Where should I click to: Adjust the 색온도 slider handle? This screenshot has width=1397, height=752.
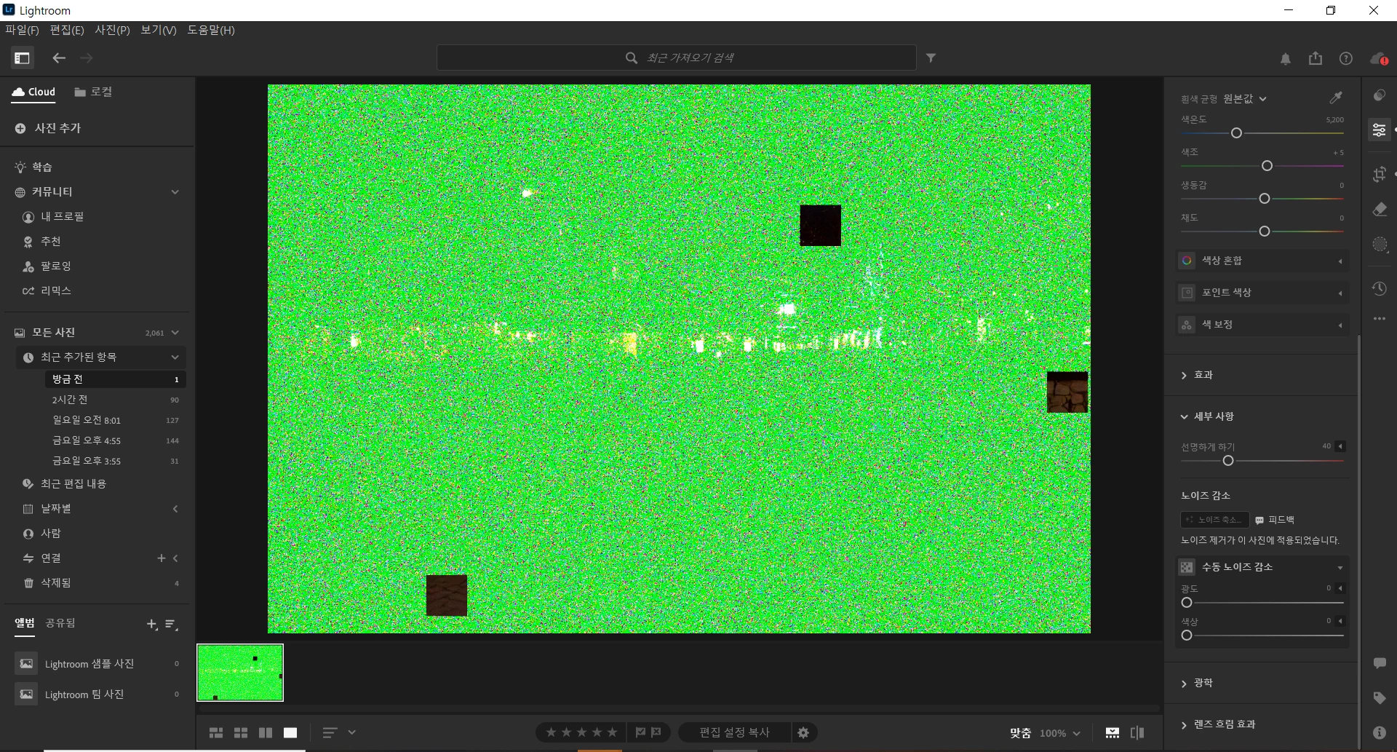click(1236, 133)
